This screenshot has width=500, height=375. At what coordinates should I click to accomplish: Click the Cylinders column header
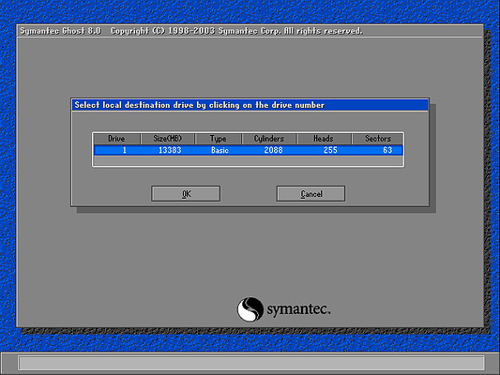[269, 139]
